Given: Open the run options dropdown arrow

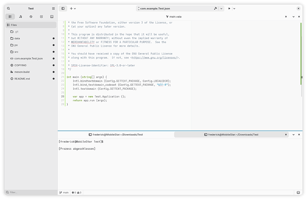Looking at the screenshot, I should pyautogui.click(x=235, y=8).
